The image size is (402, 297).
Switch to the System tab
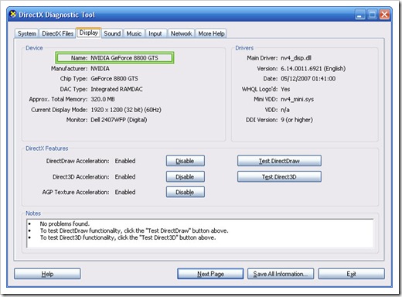tap(26, 33)
